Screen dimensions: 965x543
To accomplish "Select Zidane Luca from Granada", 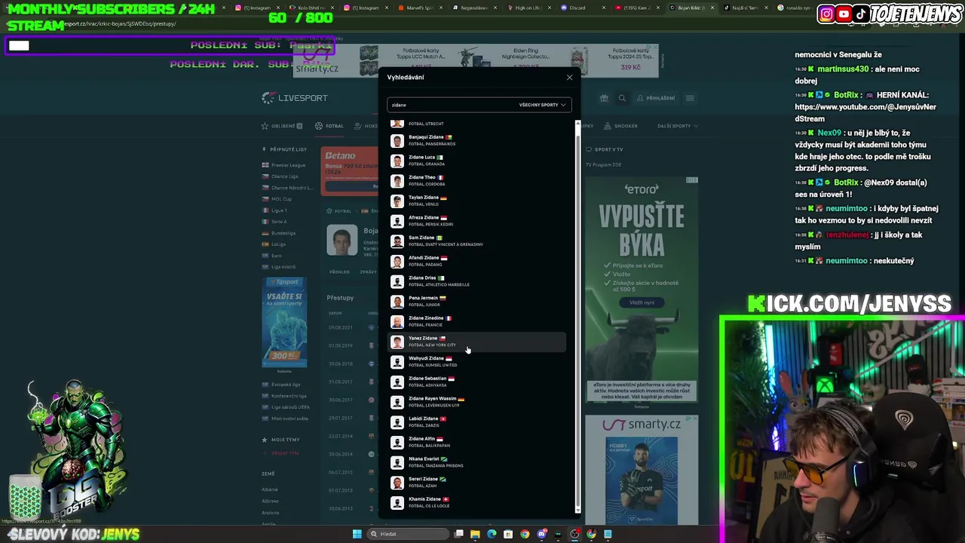I will coord(476,161).
